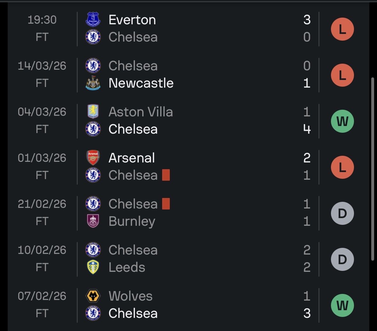Viewport: 377px width, 331px height.
Task: Click the win badge for Wolves match
Action: 342,305
